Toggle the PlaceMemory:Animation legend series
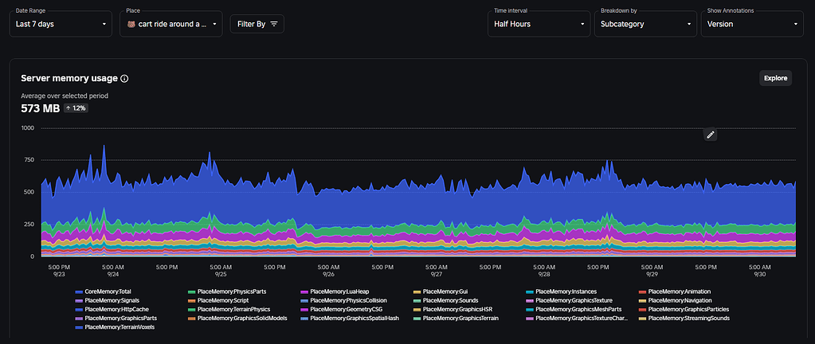Screen dimensions: 815x344 coord(675,291)
